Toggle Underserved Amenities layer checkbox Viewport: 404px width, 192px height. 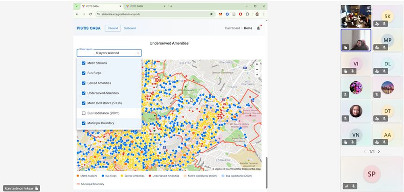(84, 93)
